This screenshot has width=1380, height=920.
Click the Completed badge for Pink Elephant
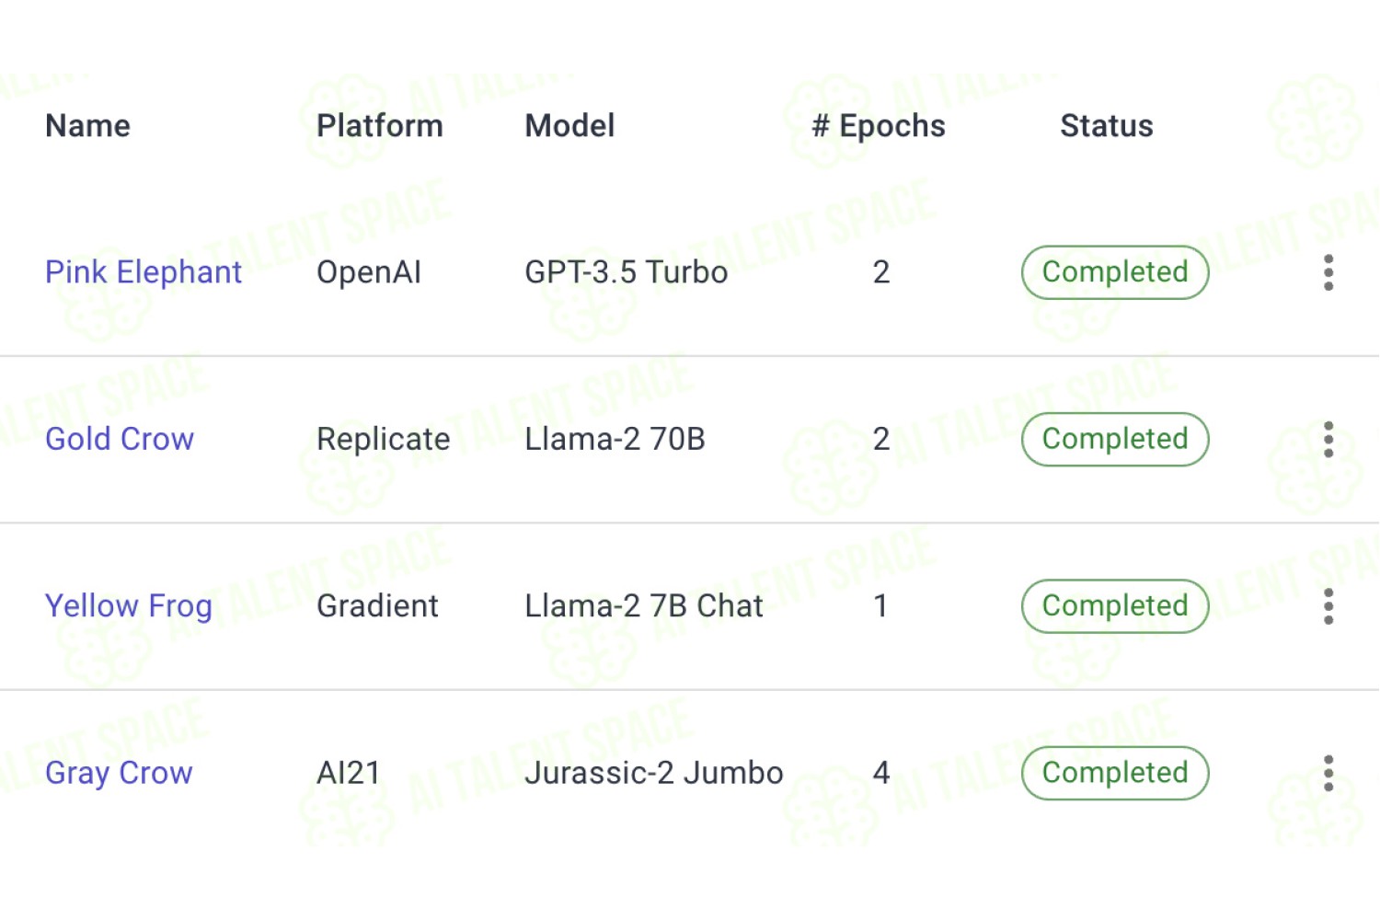pyautogui.click(x=1115, y=272)
